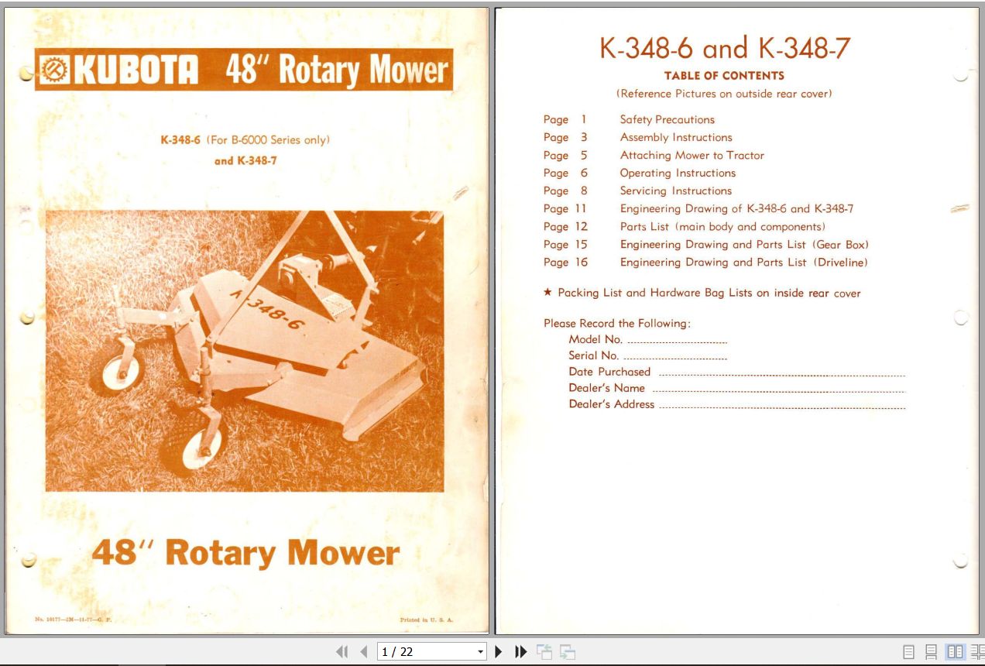The width and height of the screenshot is (985, 666).
Task: Click 'Attaching Mower to Tractor' entry
Action: pos(692,155)
